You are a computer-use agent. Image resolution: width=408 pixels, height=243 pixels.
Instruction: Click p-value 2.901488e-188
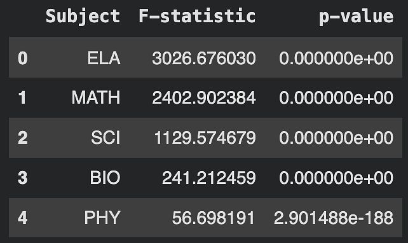coord(334,218)
